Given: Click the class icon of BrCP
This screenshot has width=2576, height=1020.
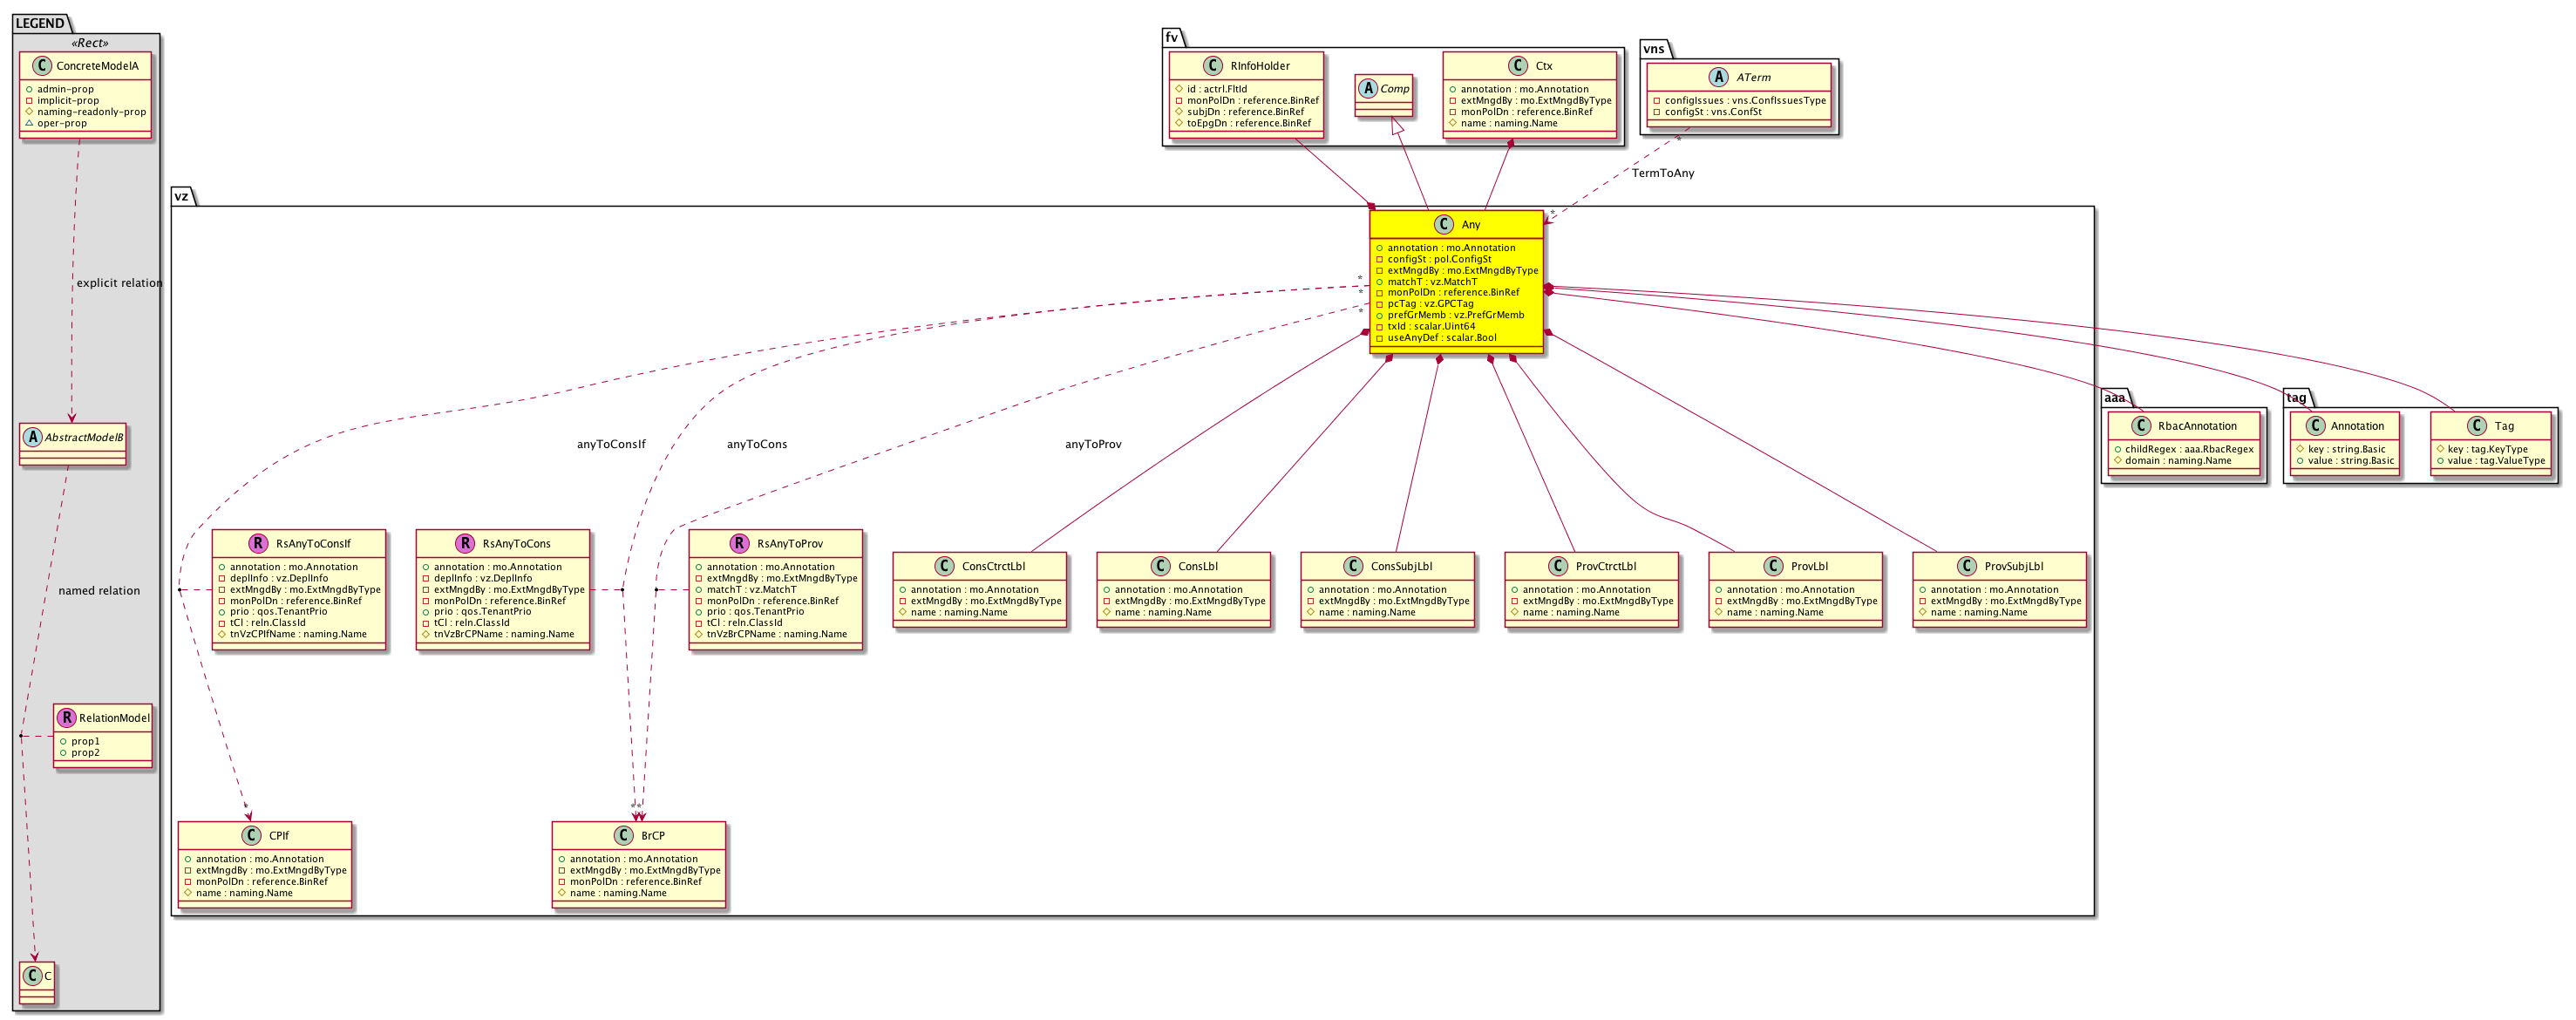Looking at the screenshot, I should point(623,836).
